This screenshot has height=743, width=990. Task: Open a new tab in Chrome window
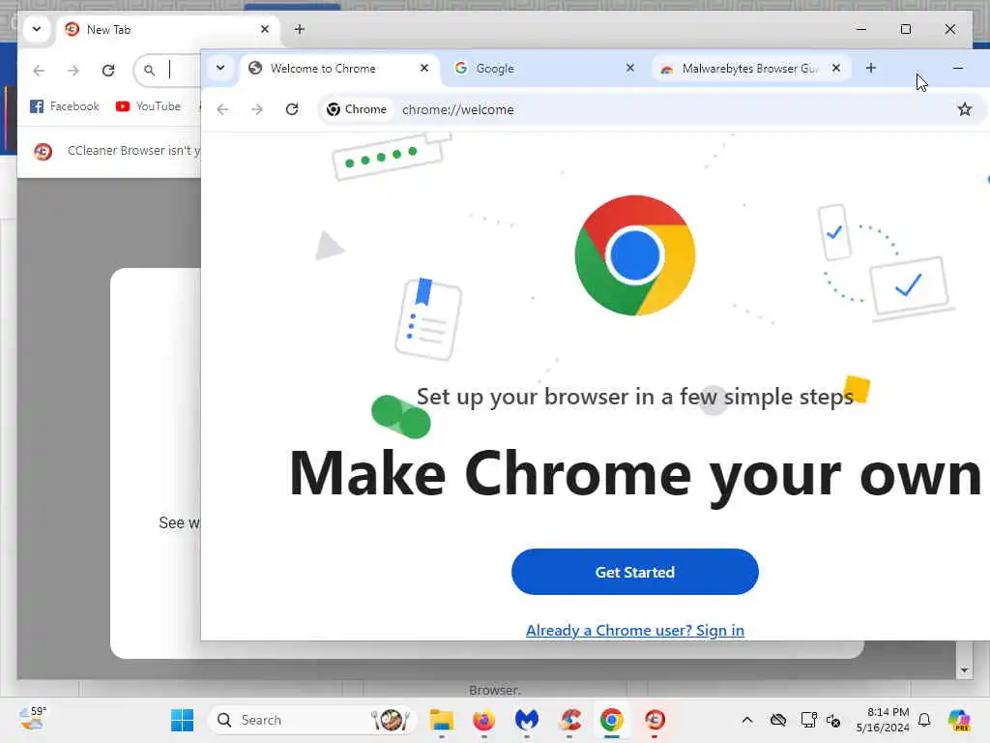point(871,68)
